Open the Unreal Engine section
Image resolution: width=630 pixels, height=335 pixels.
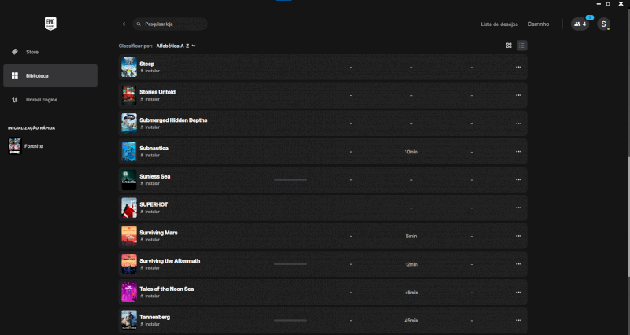(x=41, y=100)
